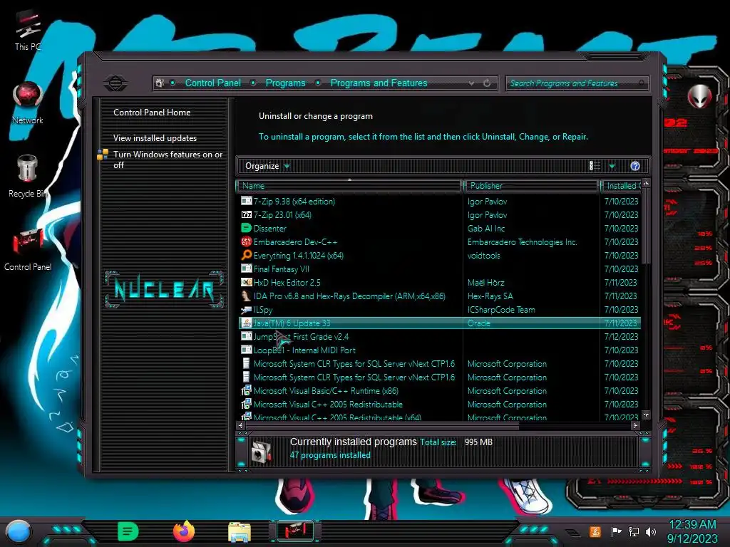
Task: Click the Oracle publisher cell
Action: 479,323
